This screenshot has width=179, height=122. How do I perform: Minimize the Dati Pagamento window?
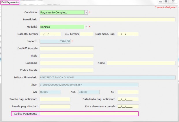coord(161,1)
